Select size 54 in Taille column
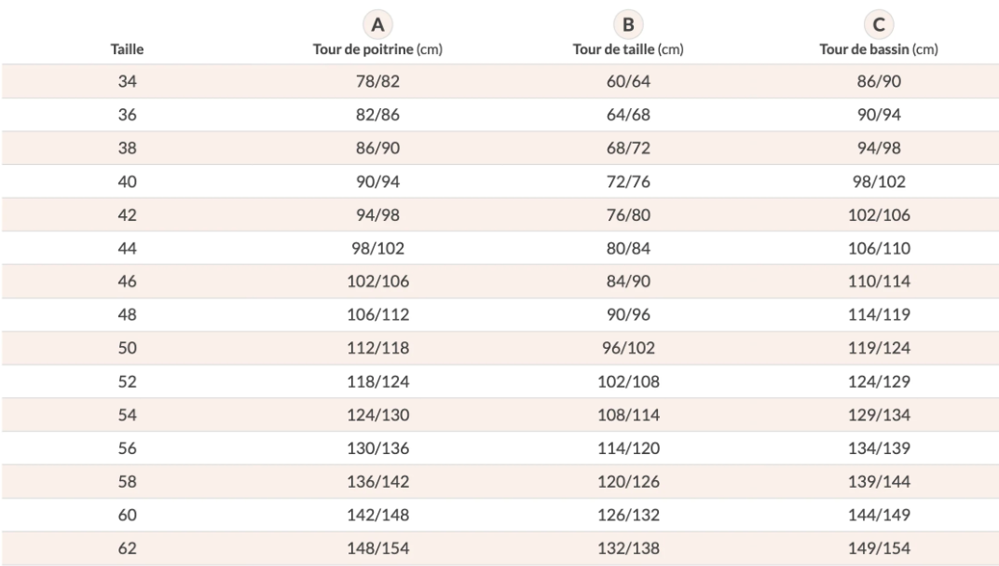 pos(128,415)
